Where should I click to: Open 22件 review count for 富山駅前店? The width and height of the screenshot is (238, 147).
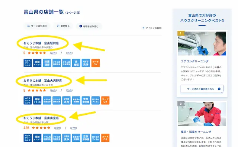click(x=53, y=53)
